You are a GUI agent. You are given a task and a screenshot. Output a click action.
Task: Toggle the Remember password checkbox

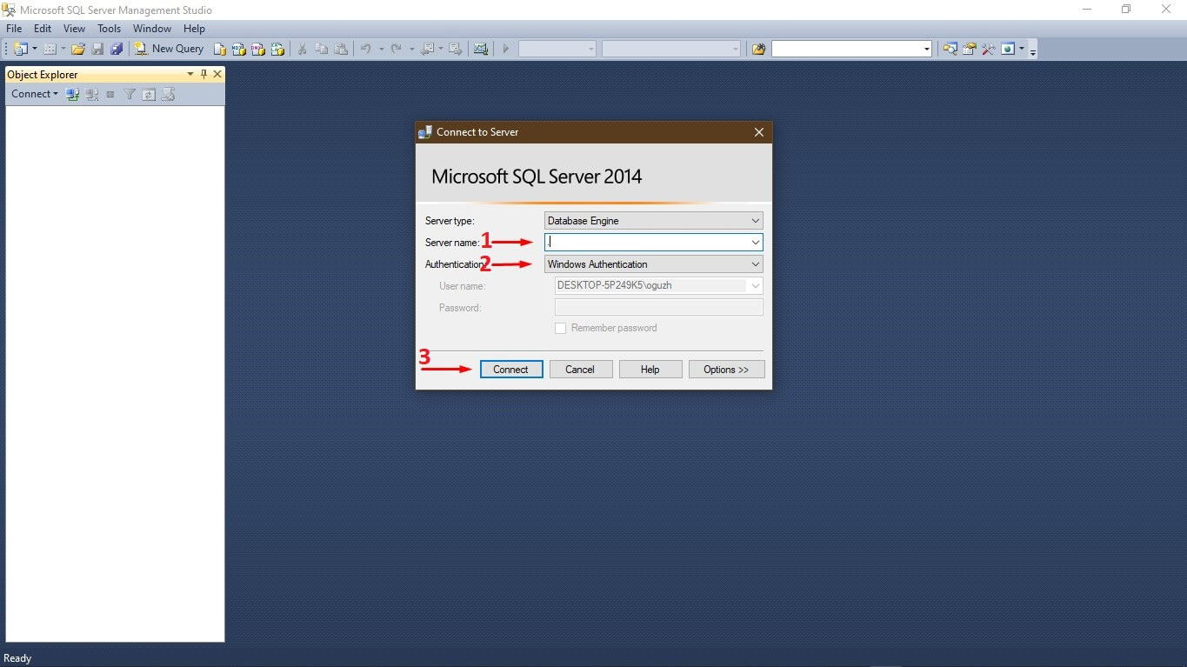[561, 328]
